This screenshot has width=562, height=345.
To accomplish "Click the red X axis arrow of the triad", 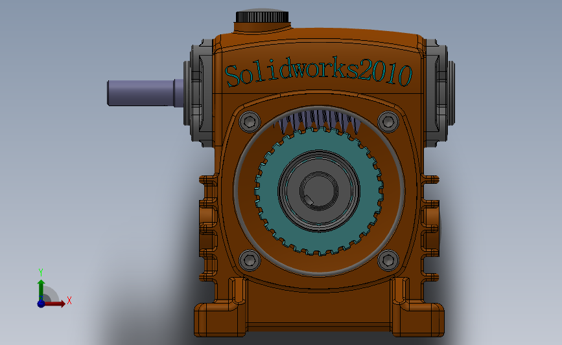I will click(54, 304).
